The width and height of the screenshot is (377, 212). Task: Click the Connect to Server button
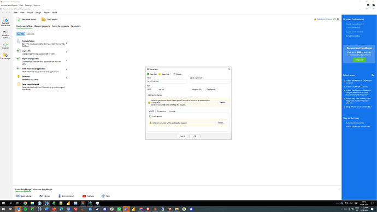[155, 95]
